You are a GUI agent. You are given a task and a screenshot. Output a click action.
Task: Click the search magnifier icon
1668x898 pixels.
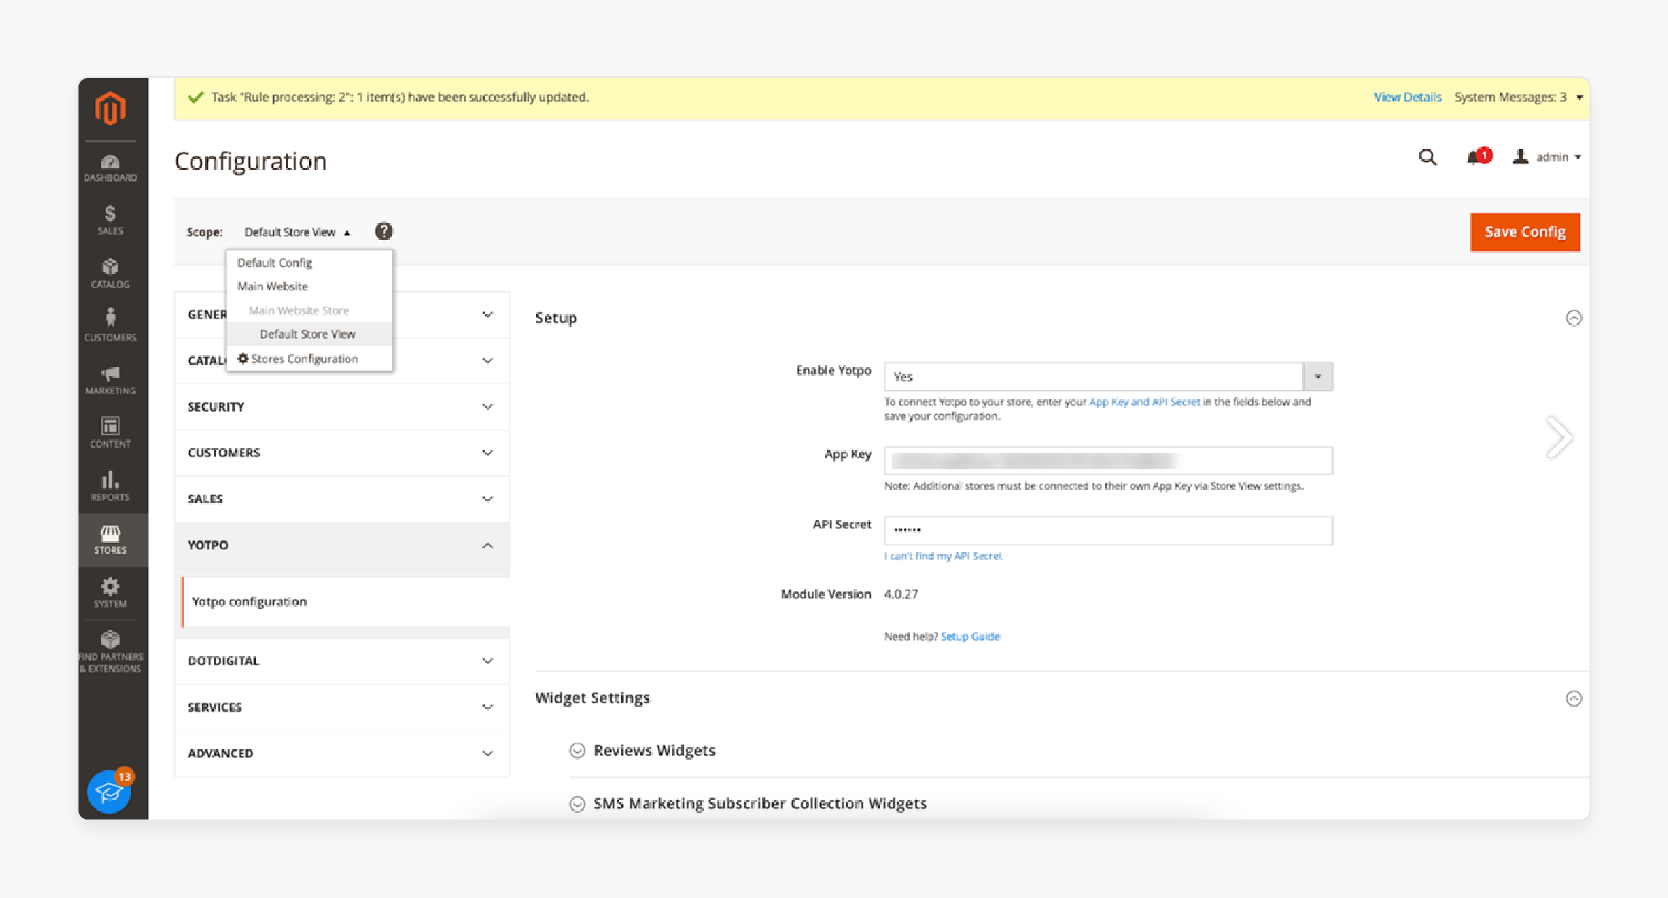(1427, 157)
